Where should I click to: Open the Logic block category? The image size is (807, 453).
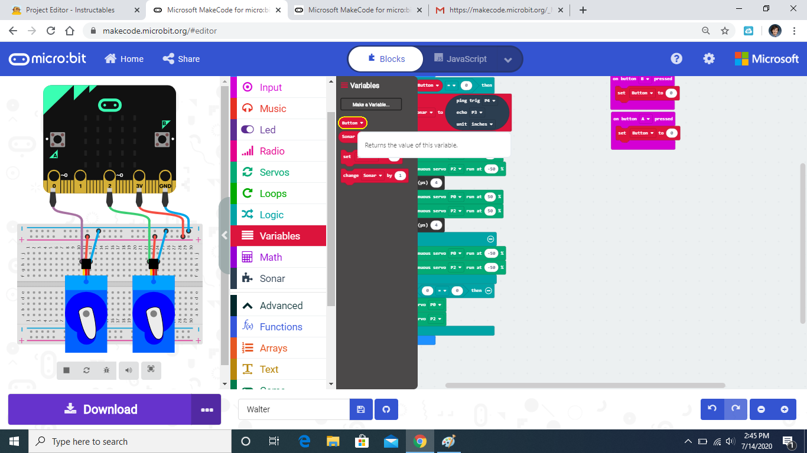pos(278,215)
